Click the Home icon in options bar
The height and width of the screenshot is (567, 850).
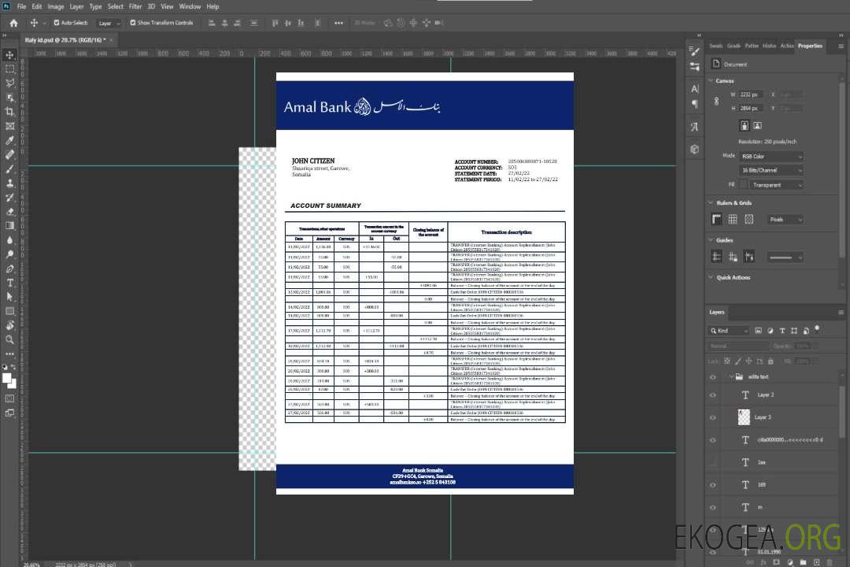13,23
